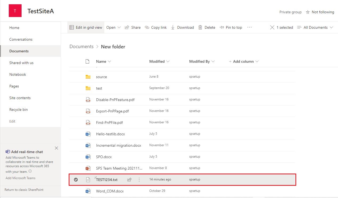338x198 pixels.
Task: Click PDF icon for Export-PnPPage.pdf
Action: 88,111
